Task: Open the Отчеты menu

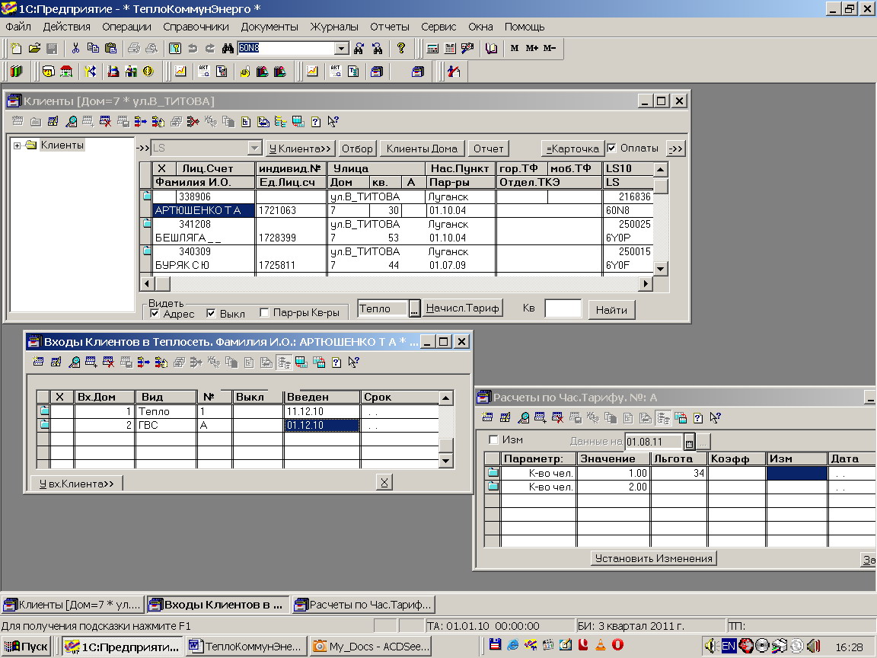Action: pos(389,27)
